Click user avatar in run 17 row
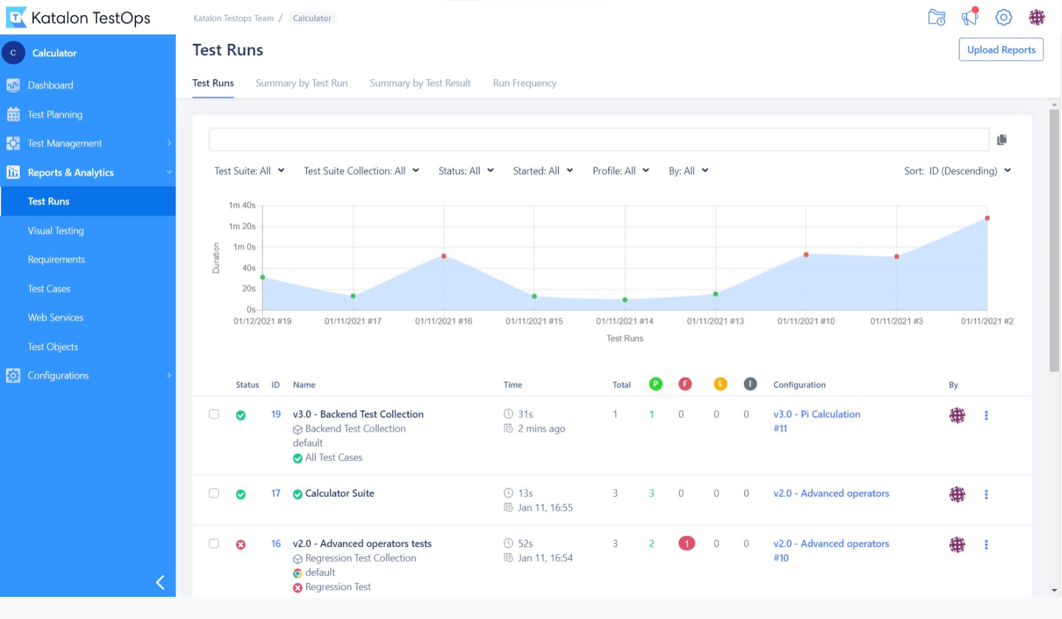The height and width of the screenshot is (619, 1062). [x=957, y=494]
